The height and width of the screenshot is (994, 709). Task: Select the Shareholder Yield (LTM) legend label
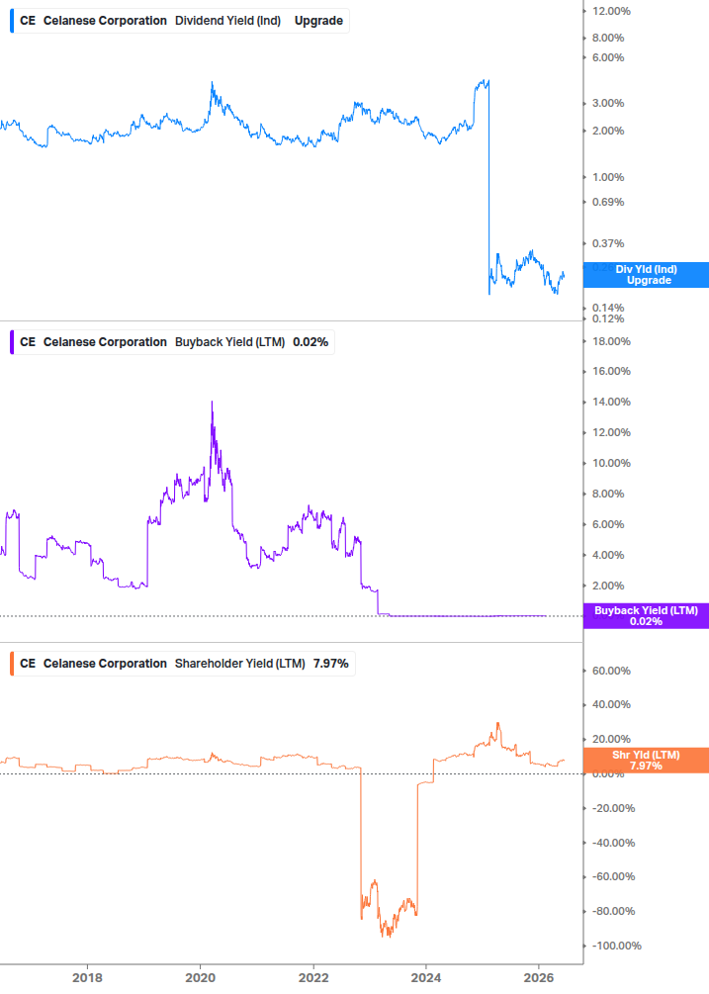240,664
